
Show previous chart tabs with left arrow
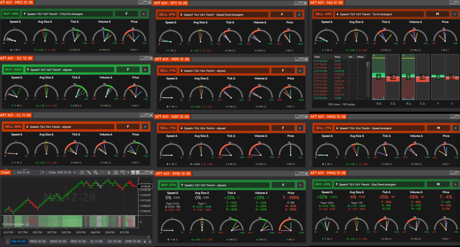coord(7,242)
